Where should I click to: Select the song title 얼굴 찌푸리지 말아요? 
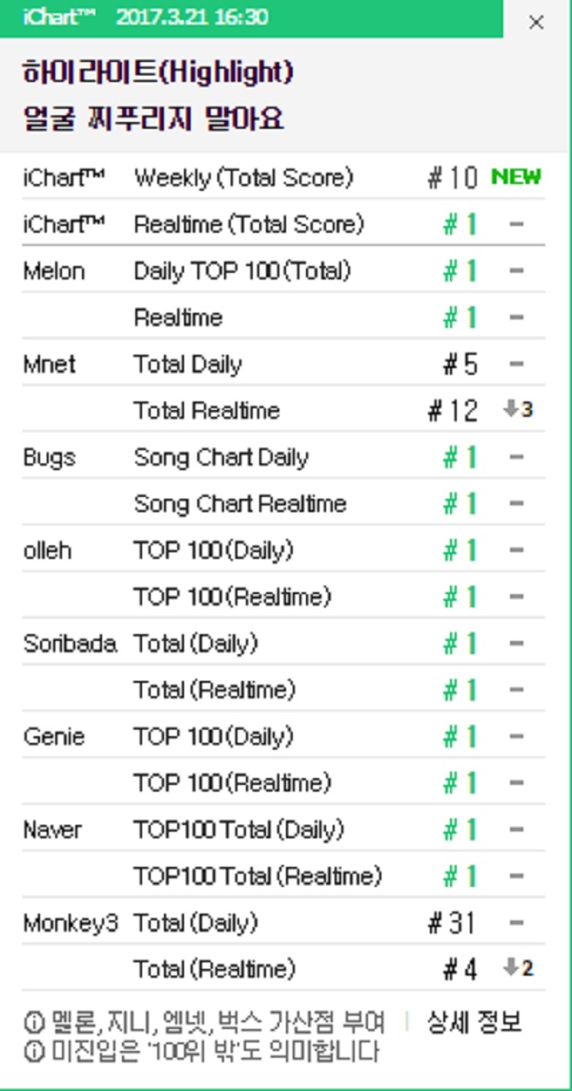[x=153, y=120]
